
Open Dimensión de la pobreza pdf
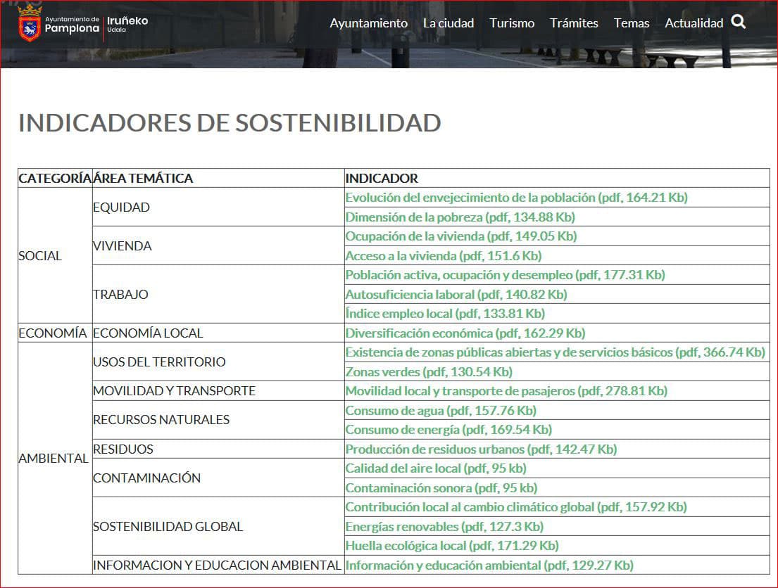pyautogui.click(x=460, y=217)
